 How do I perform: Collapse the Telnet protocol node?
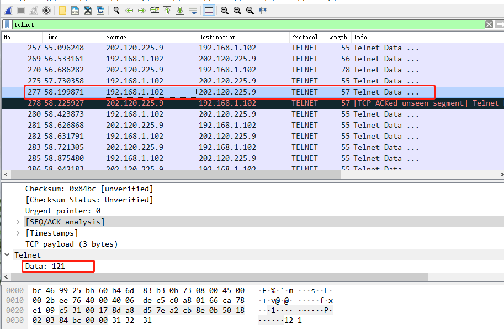click(7, 255)
